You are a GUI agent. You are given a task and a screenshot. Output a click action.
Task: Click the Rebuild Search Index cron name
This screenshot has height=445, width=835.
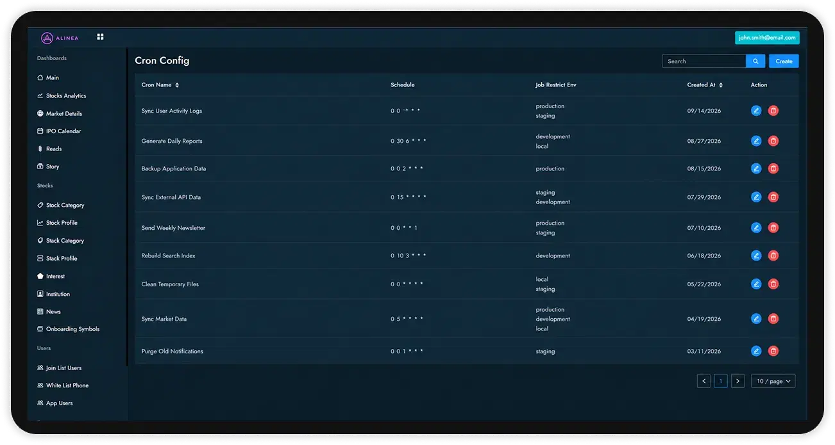coord(169,255)
